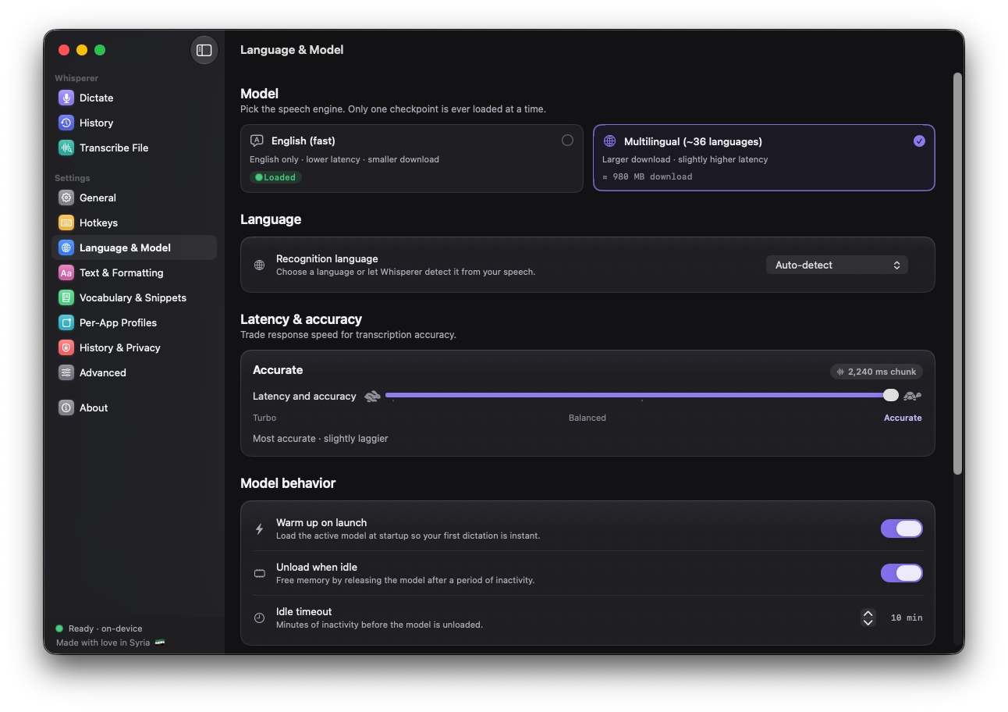
Task: Open Transcribe File via its waveform icon
Action: tap(66, 148)
